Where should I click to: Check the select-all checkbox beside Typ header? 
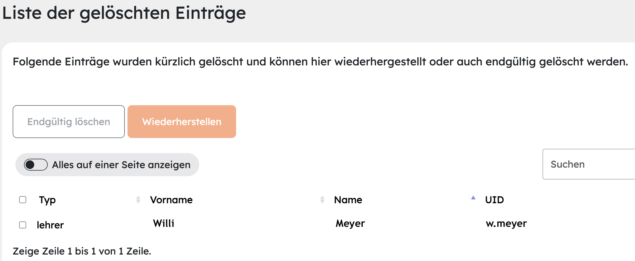coord(23,200)
